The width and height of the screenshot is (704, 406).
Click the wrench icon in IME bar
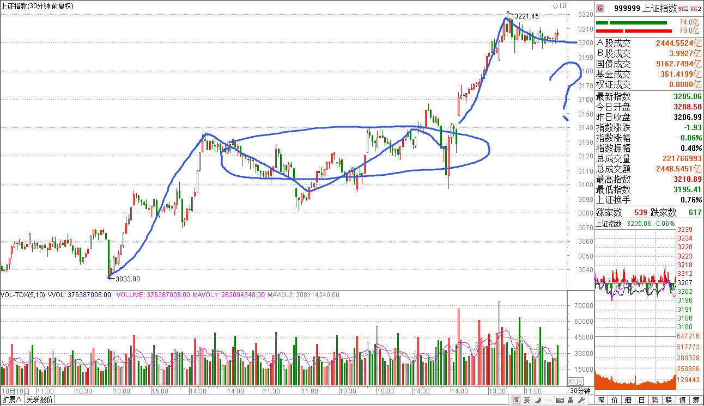click(580, 401)
